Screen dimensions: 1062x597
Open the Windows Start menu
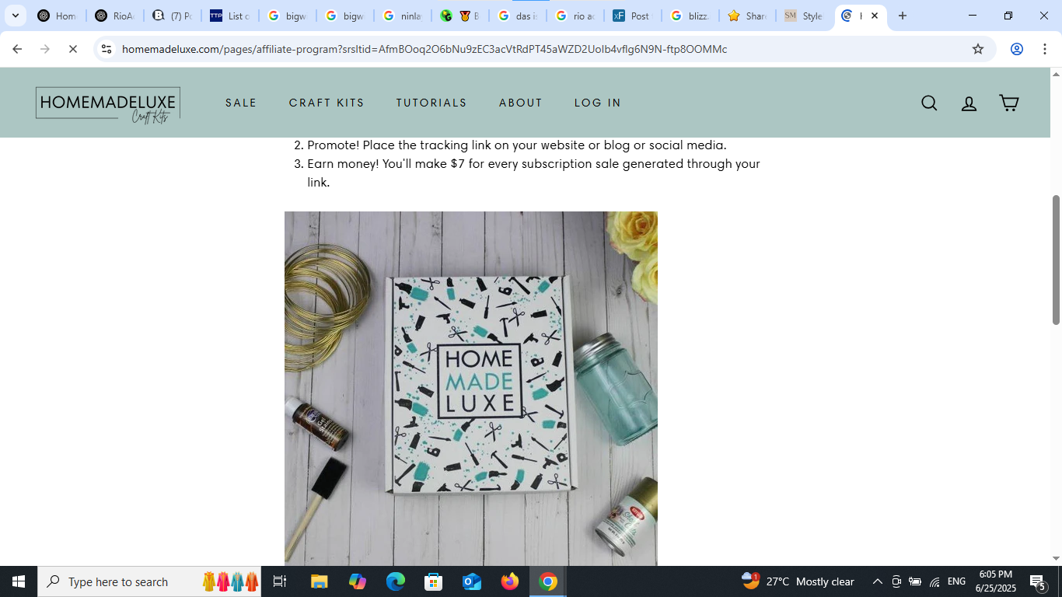tap(19, 581)
